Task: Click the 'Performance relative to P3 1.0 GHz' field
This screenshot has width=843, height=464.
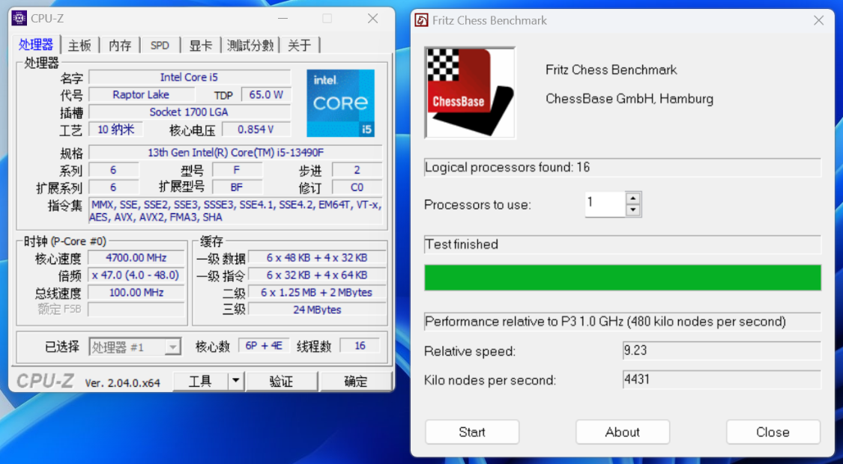Action: (623, 322)
